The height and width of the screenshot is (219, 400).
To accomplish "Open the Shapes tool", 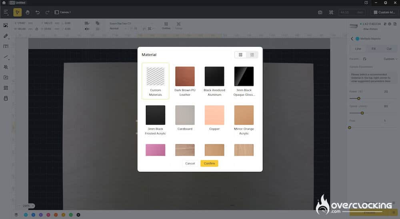I will coord(6,67).
